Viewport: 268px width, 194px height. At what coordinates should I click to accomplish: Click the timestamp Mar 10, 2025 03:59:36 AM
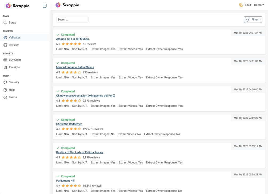tap(248, 118)
